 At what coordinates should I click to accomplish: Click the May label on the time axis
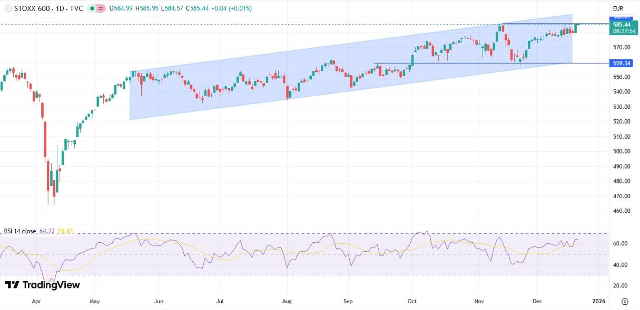95,302
